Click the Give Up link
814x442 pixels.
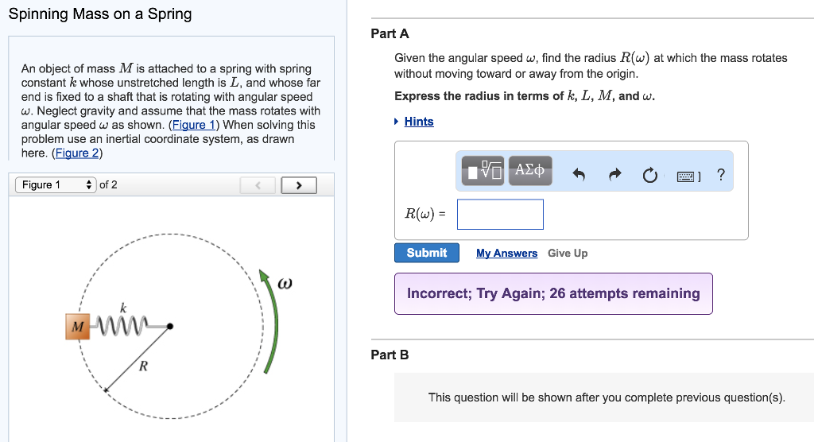(568, 253)
